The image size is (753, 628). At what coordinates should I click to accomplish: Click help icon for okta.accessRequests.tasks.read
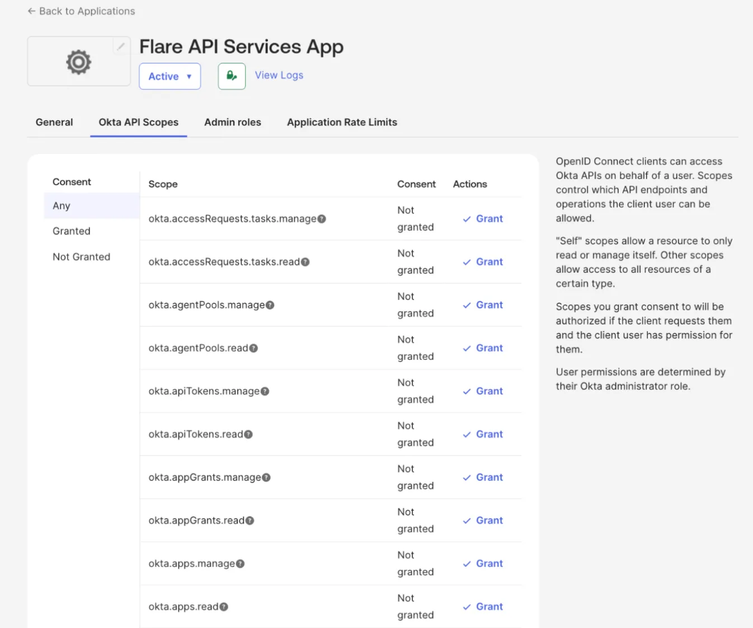pos(305,262)
